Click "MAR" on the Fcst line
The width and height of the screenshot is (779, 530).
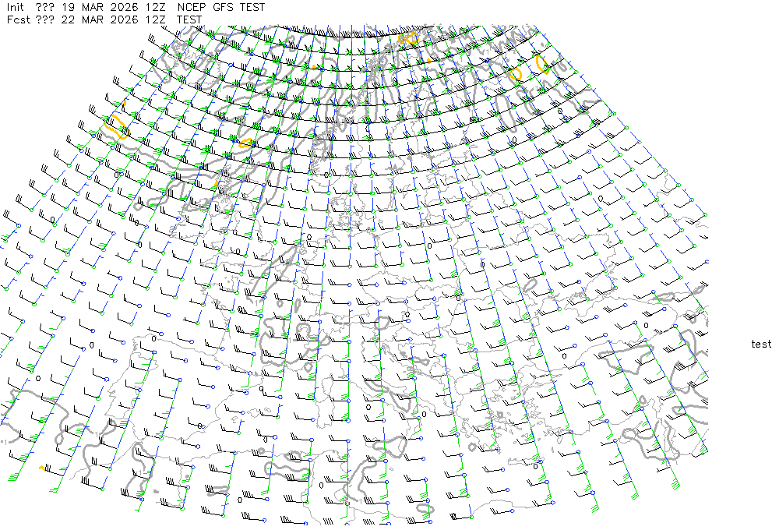point(93,19)
